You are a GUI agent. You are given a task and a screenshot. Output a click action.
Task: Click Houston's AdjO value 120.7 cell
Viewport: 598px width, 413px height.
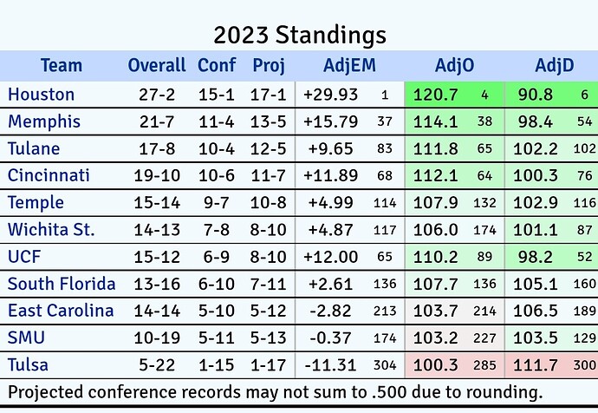[438, 94]
